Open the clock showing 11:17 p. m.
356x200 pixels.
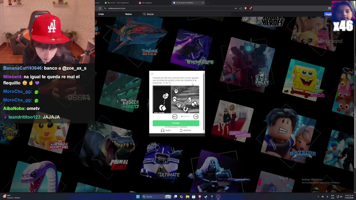point(349,197)
